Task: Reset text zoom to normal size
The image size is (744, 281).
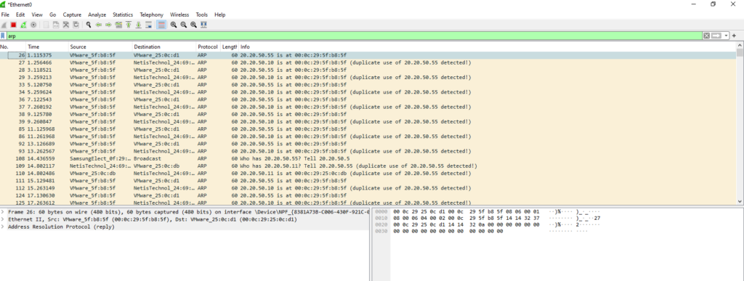Action: point(193,25)
